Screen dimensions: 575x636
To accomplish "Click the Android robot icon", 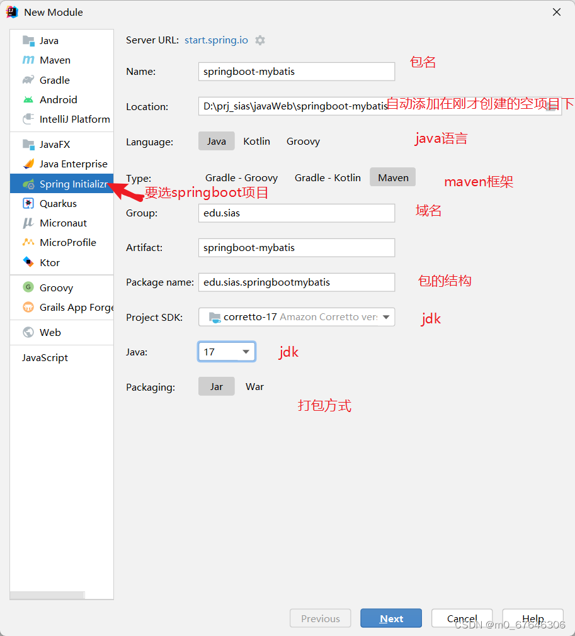I will (x=28, y=100).
